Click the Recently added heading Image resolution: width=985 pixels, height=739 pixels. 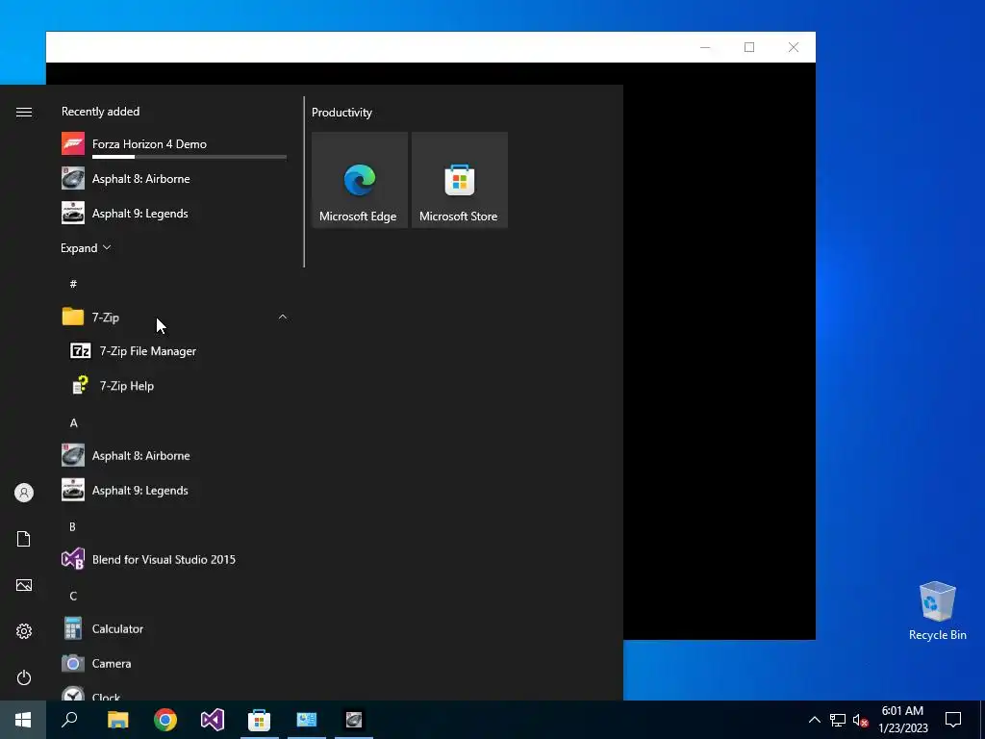[100, 112]
